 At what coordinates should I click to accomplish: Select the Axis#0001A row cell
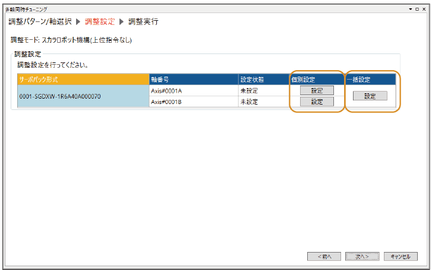193,90
